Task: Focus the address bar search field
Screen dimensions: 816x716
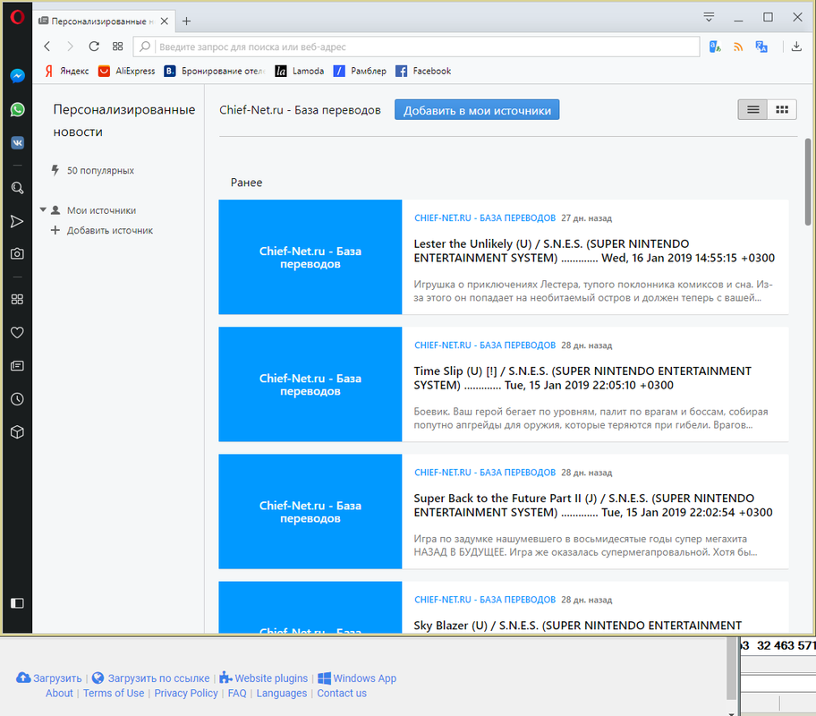Action: 416,47
